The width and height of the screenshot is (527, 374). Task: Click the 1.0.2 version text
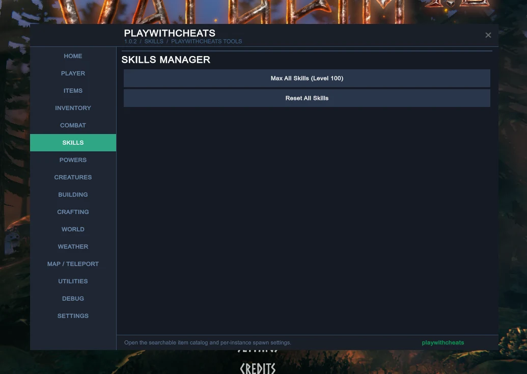pos(130,41)
